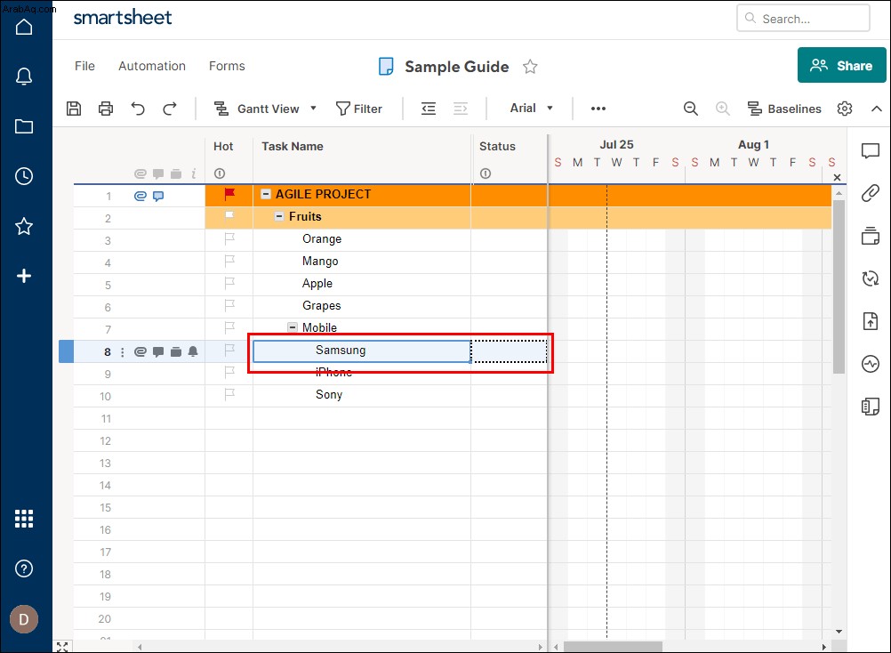This screenshot has height=653, width=891.
Task: Click the Baselines button
Action: point(784,109)
